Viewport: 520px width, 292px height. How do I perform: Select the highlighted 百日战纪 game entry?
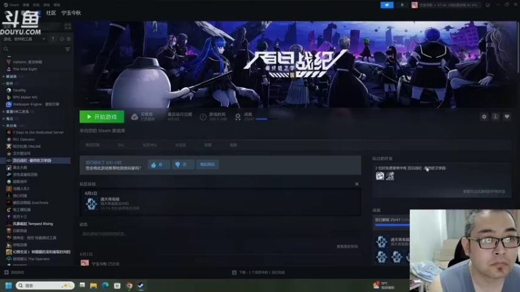tap(36, 160)
